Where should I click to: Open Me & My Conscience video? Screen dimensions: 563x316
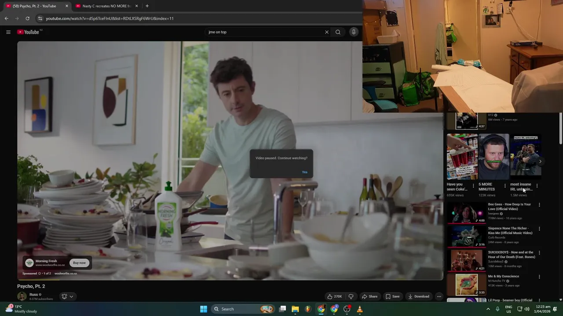(504, 276)
